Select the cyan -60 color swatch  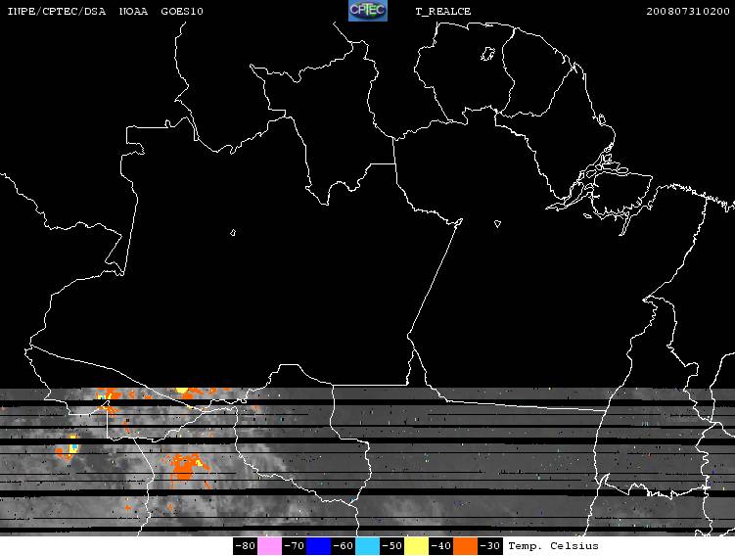[368, 546]
